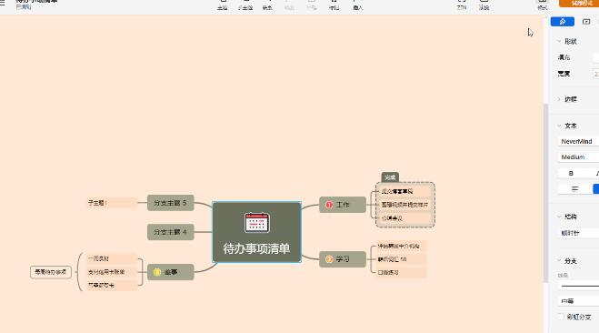
Task: Click the hamburger menu icon at top left
Action: (2, 3)
